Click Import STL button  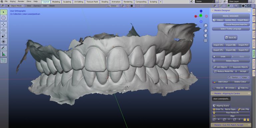click(x=218, y=45)
